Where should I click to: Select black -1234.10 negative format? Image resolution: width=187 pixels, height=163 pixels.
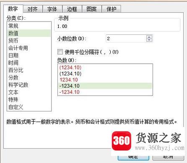pyautogui.click(x=105, y=86)
